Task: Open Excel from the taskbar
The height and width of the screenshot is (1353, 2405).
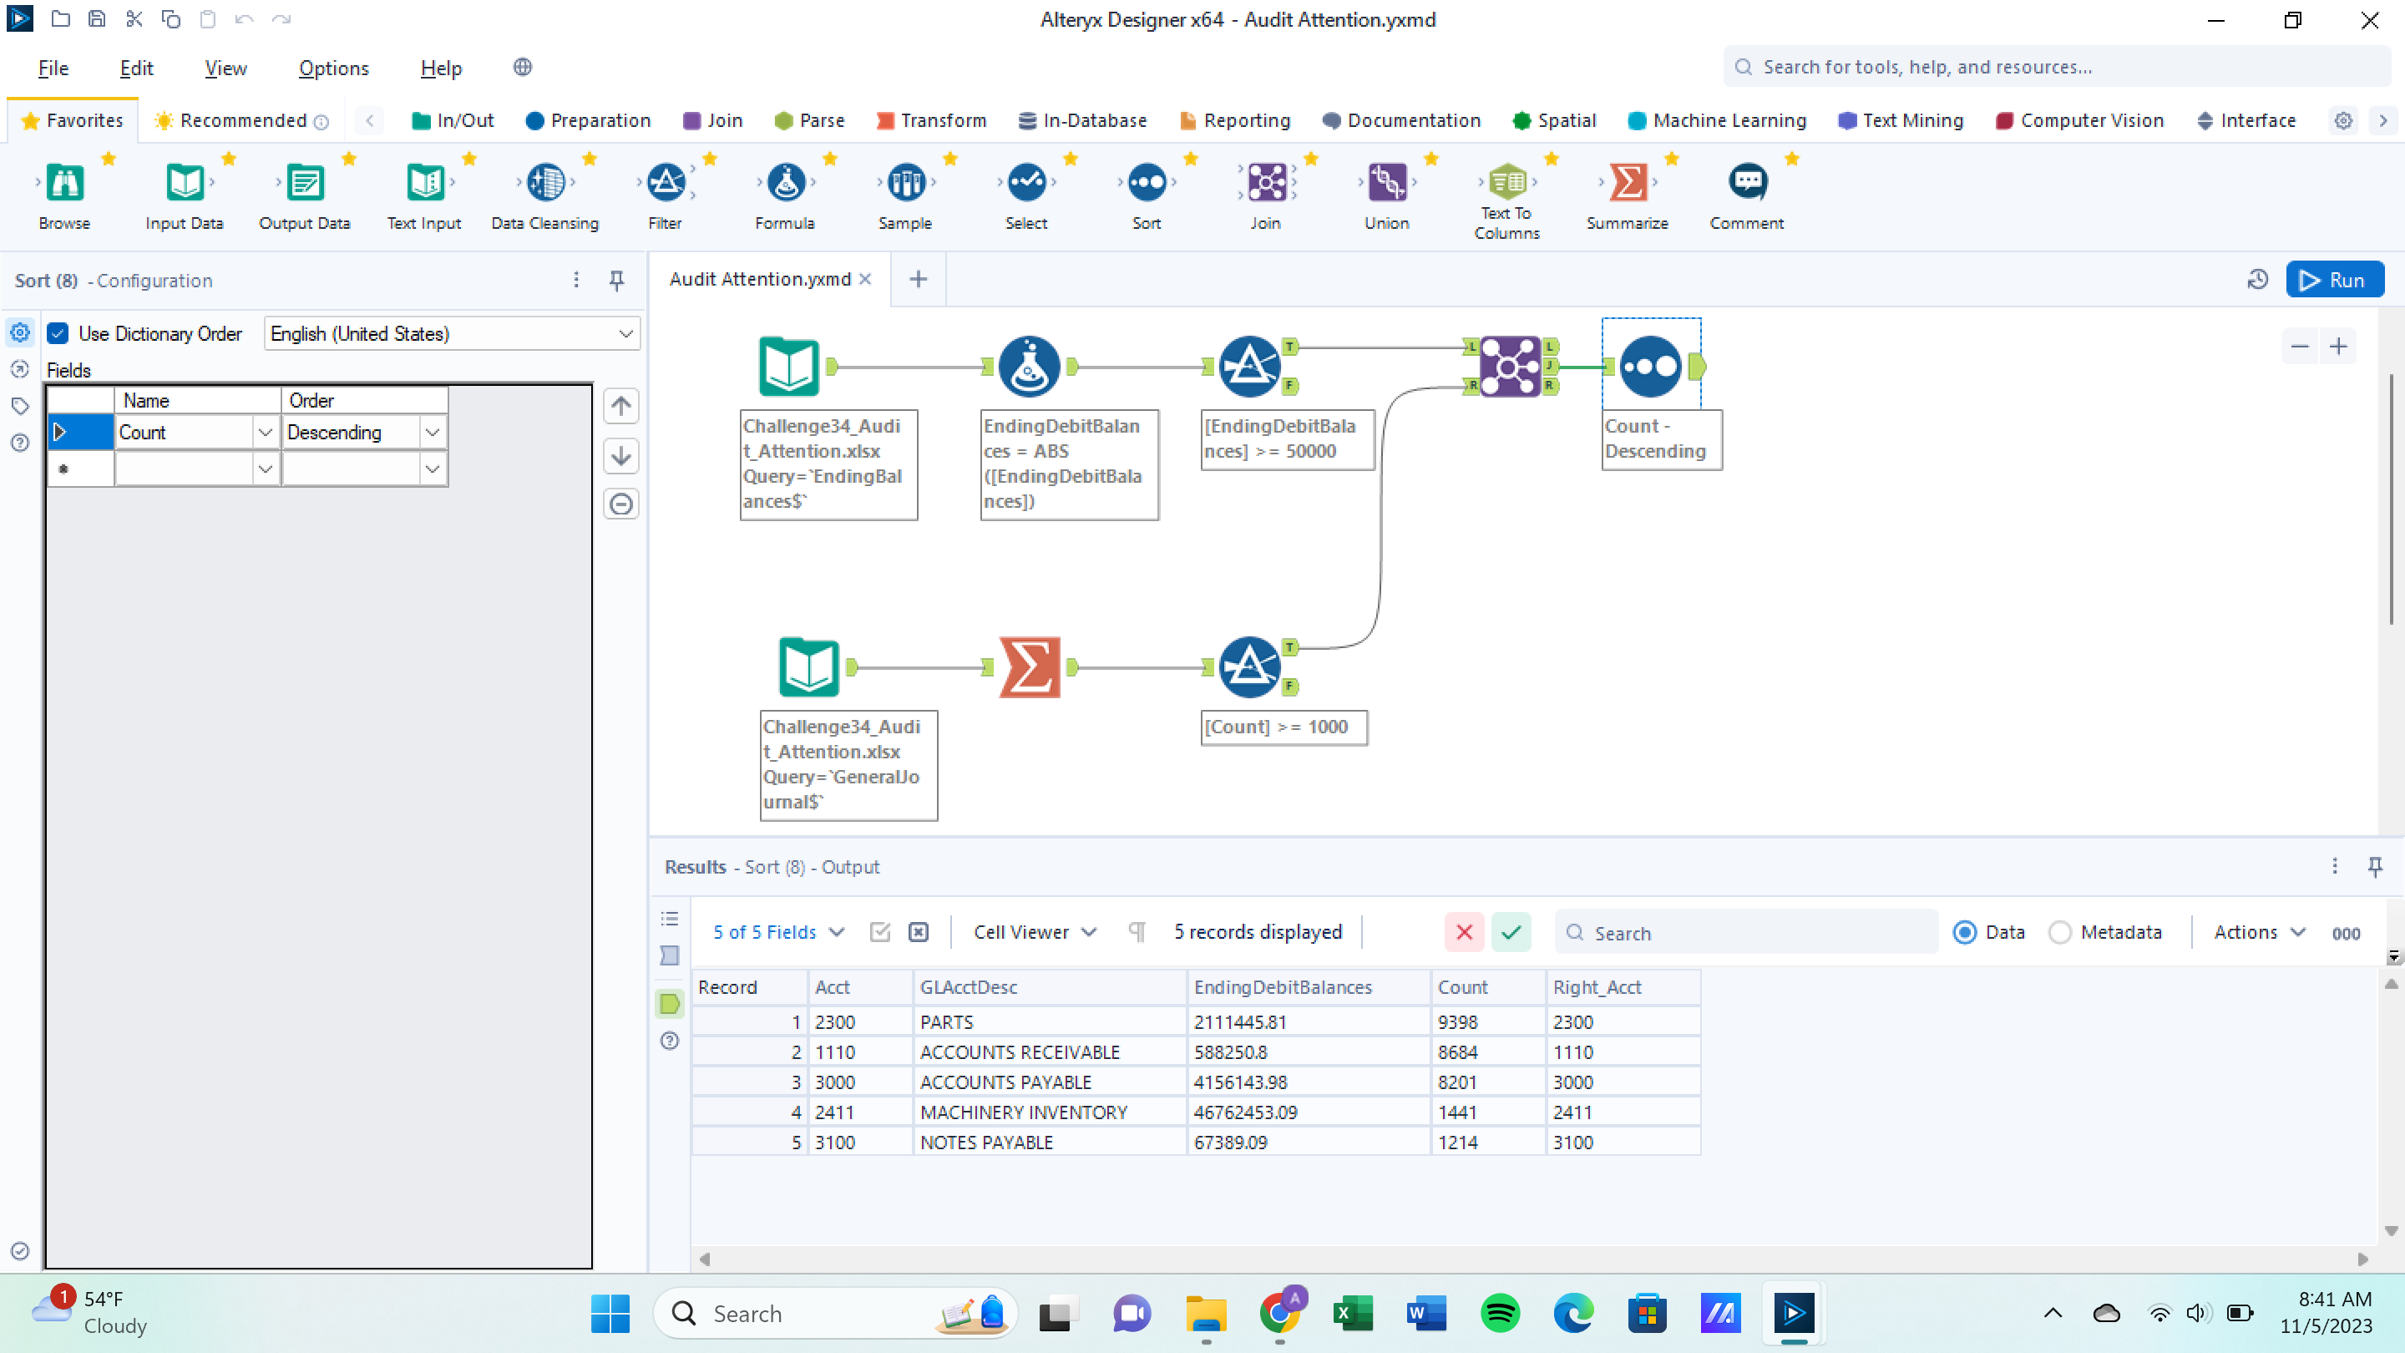Action: point(1353,1314)
